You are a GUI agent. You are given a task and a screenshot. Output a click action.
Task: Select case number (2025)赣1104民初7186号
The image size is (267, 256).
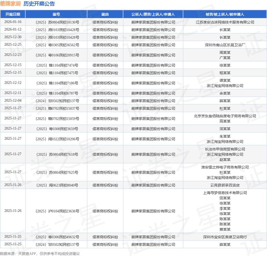[57, 83]
